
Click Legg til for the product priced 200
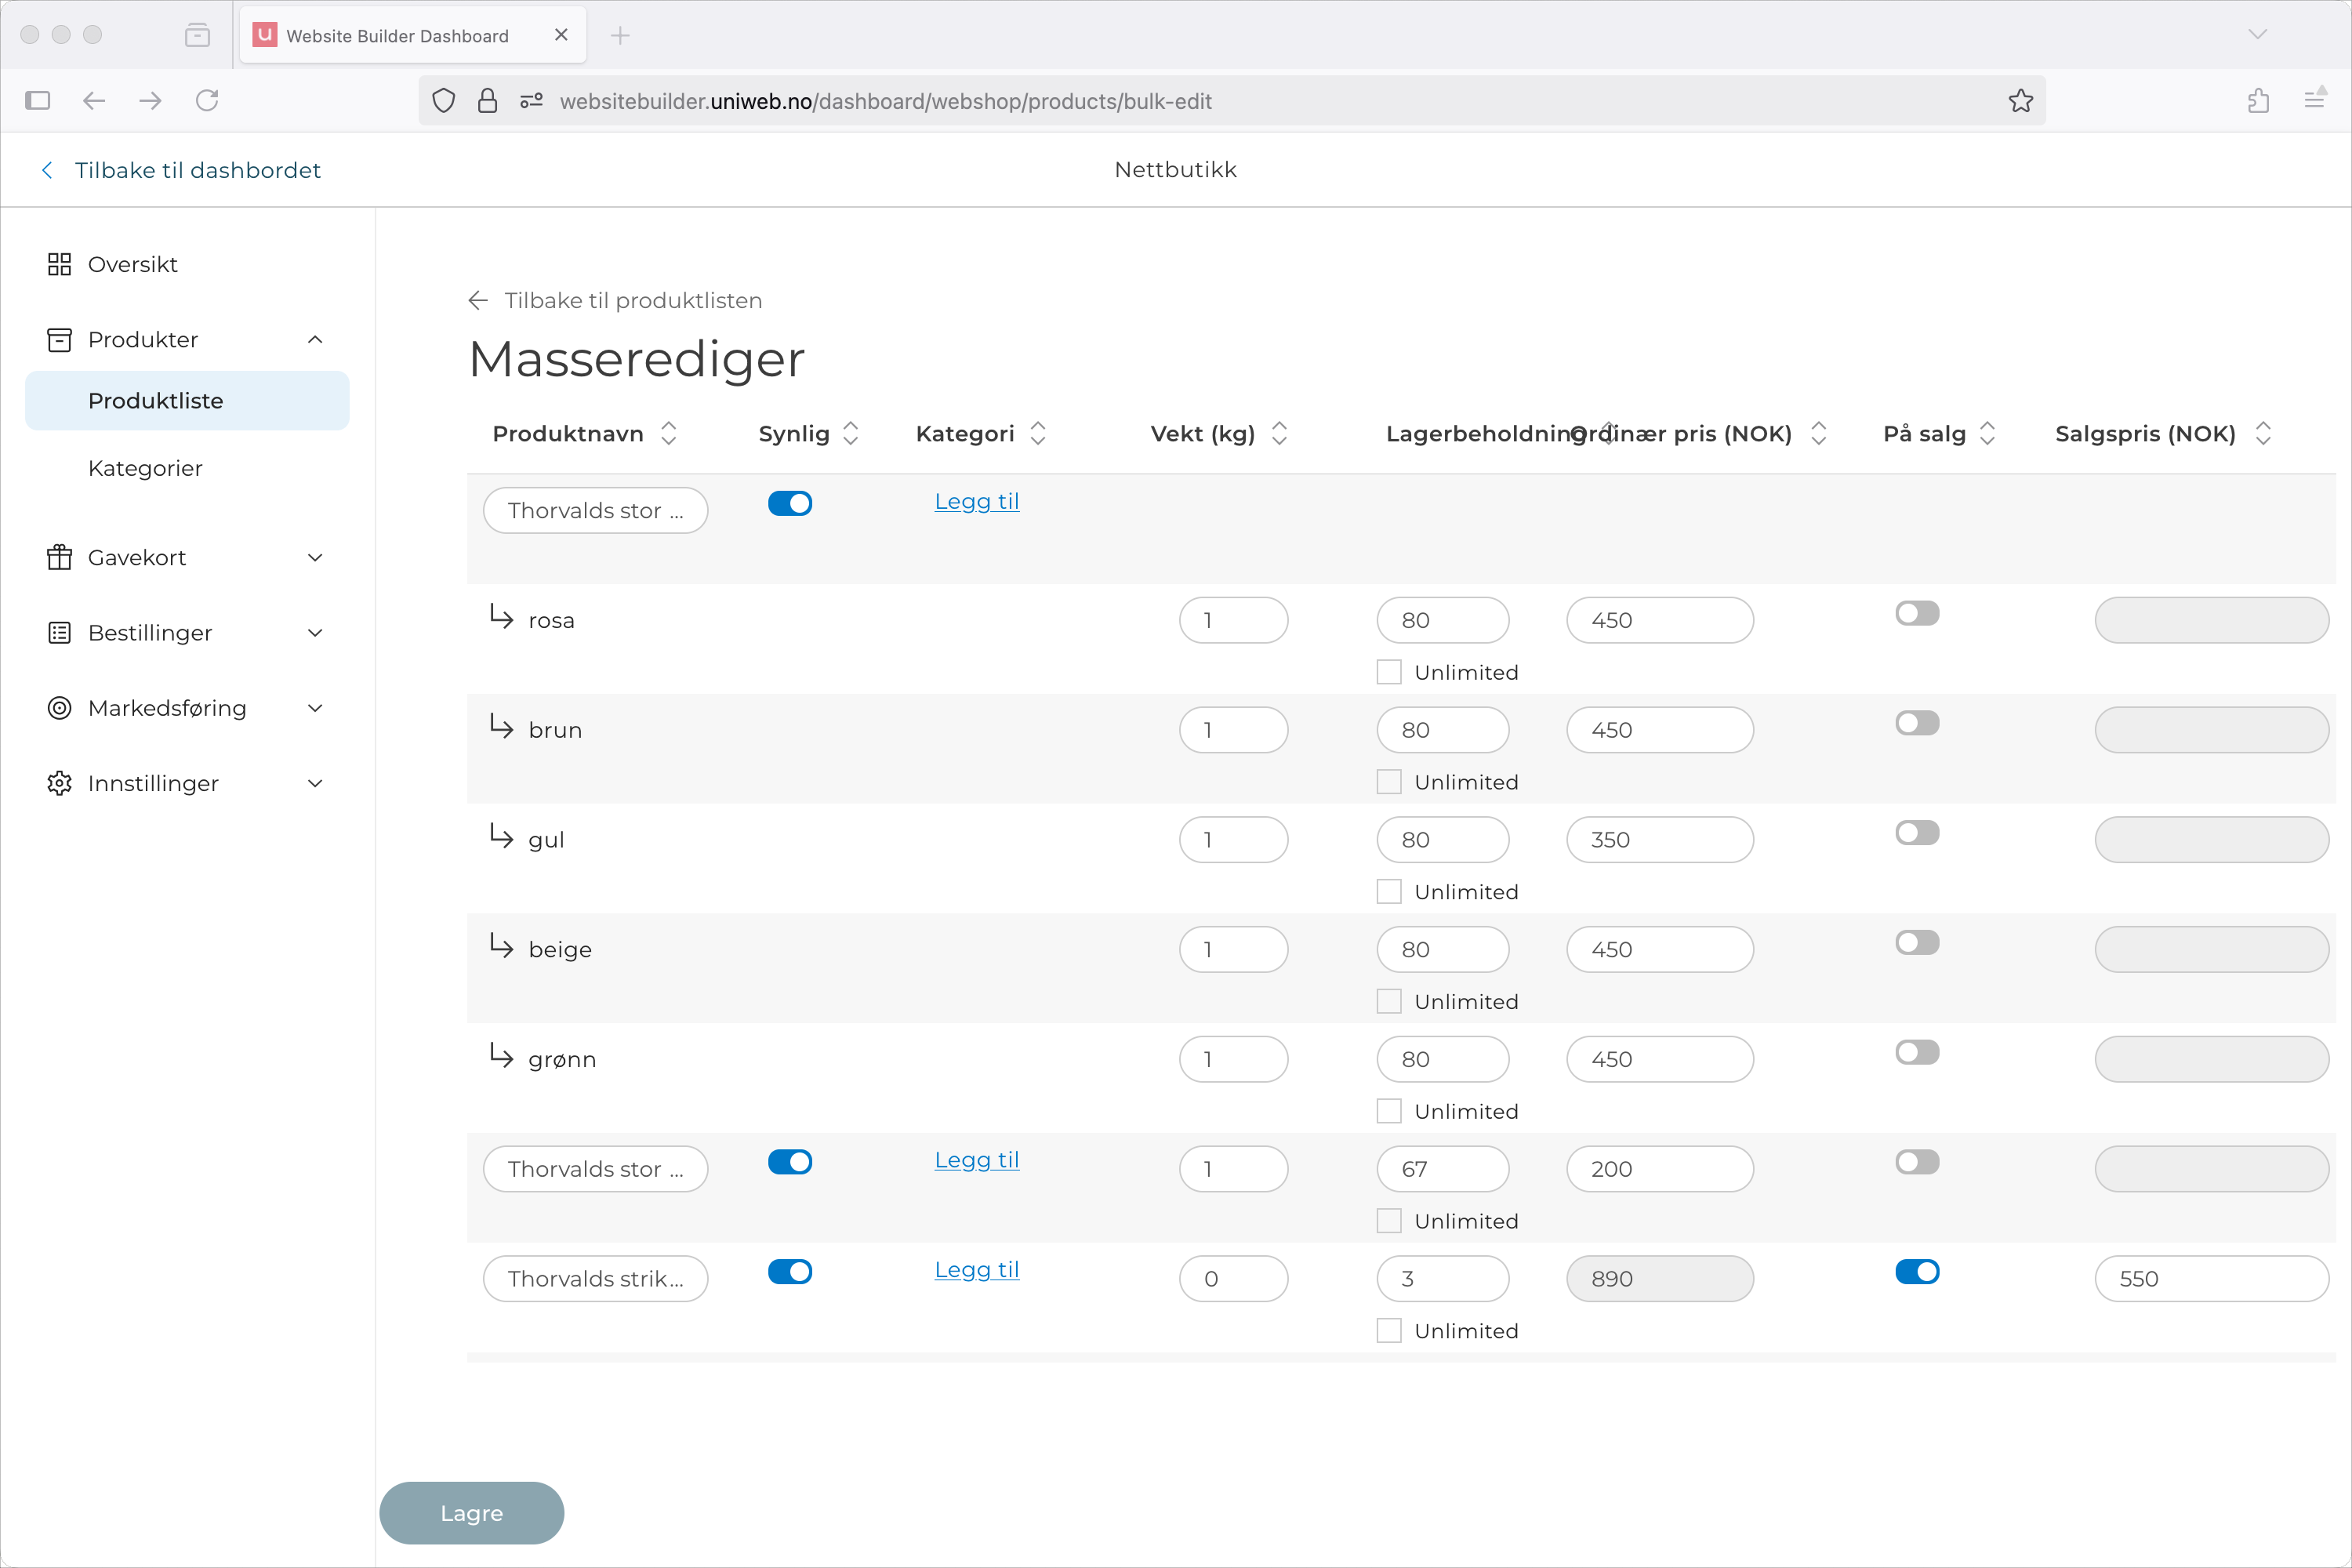click(x=977, y=1160)
